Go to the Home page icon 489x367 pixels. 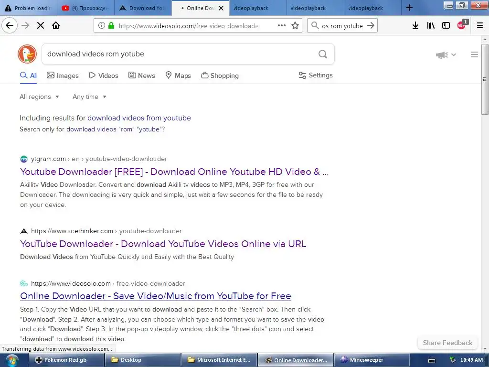56,26
